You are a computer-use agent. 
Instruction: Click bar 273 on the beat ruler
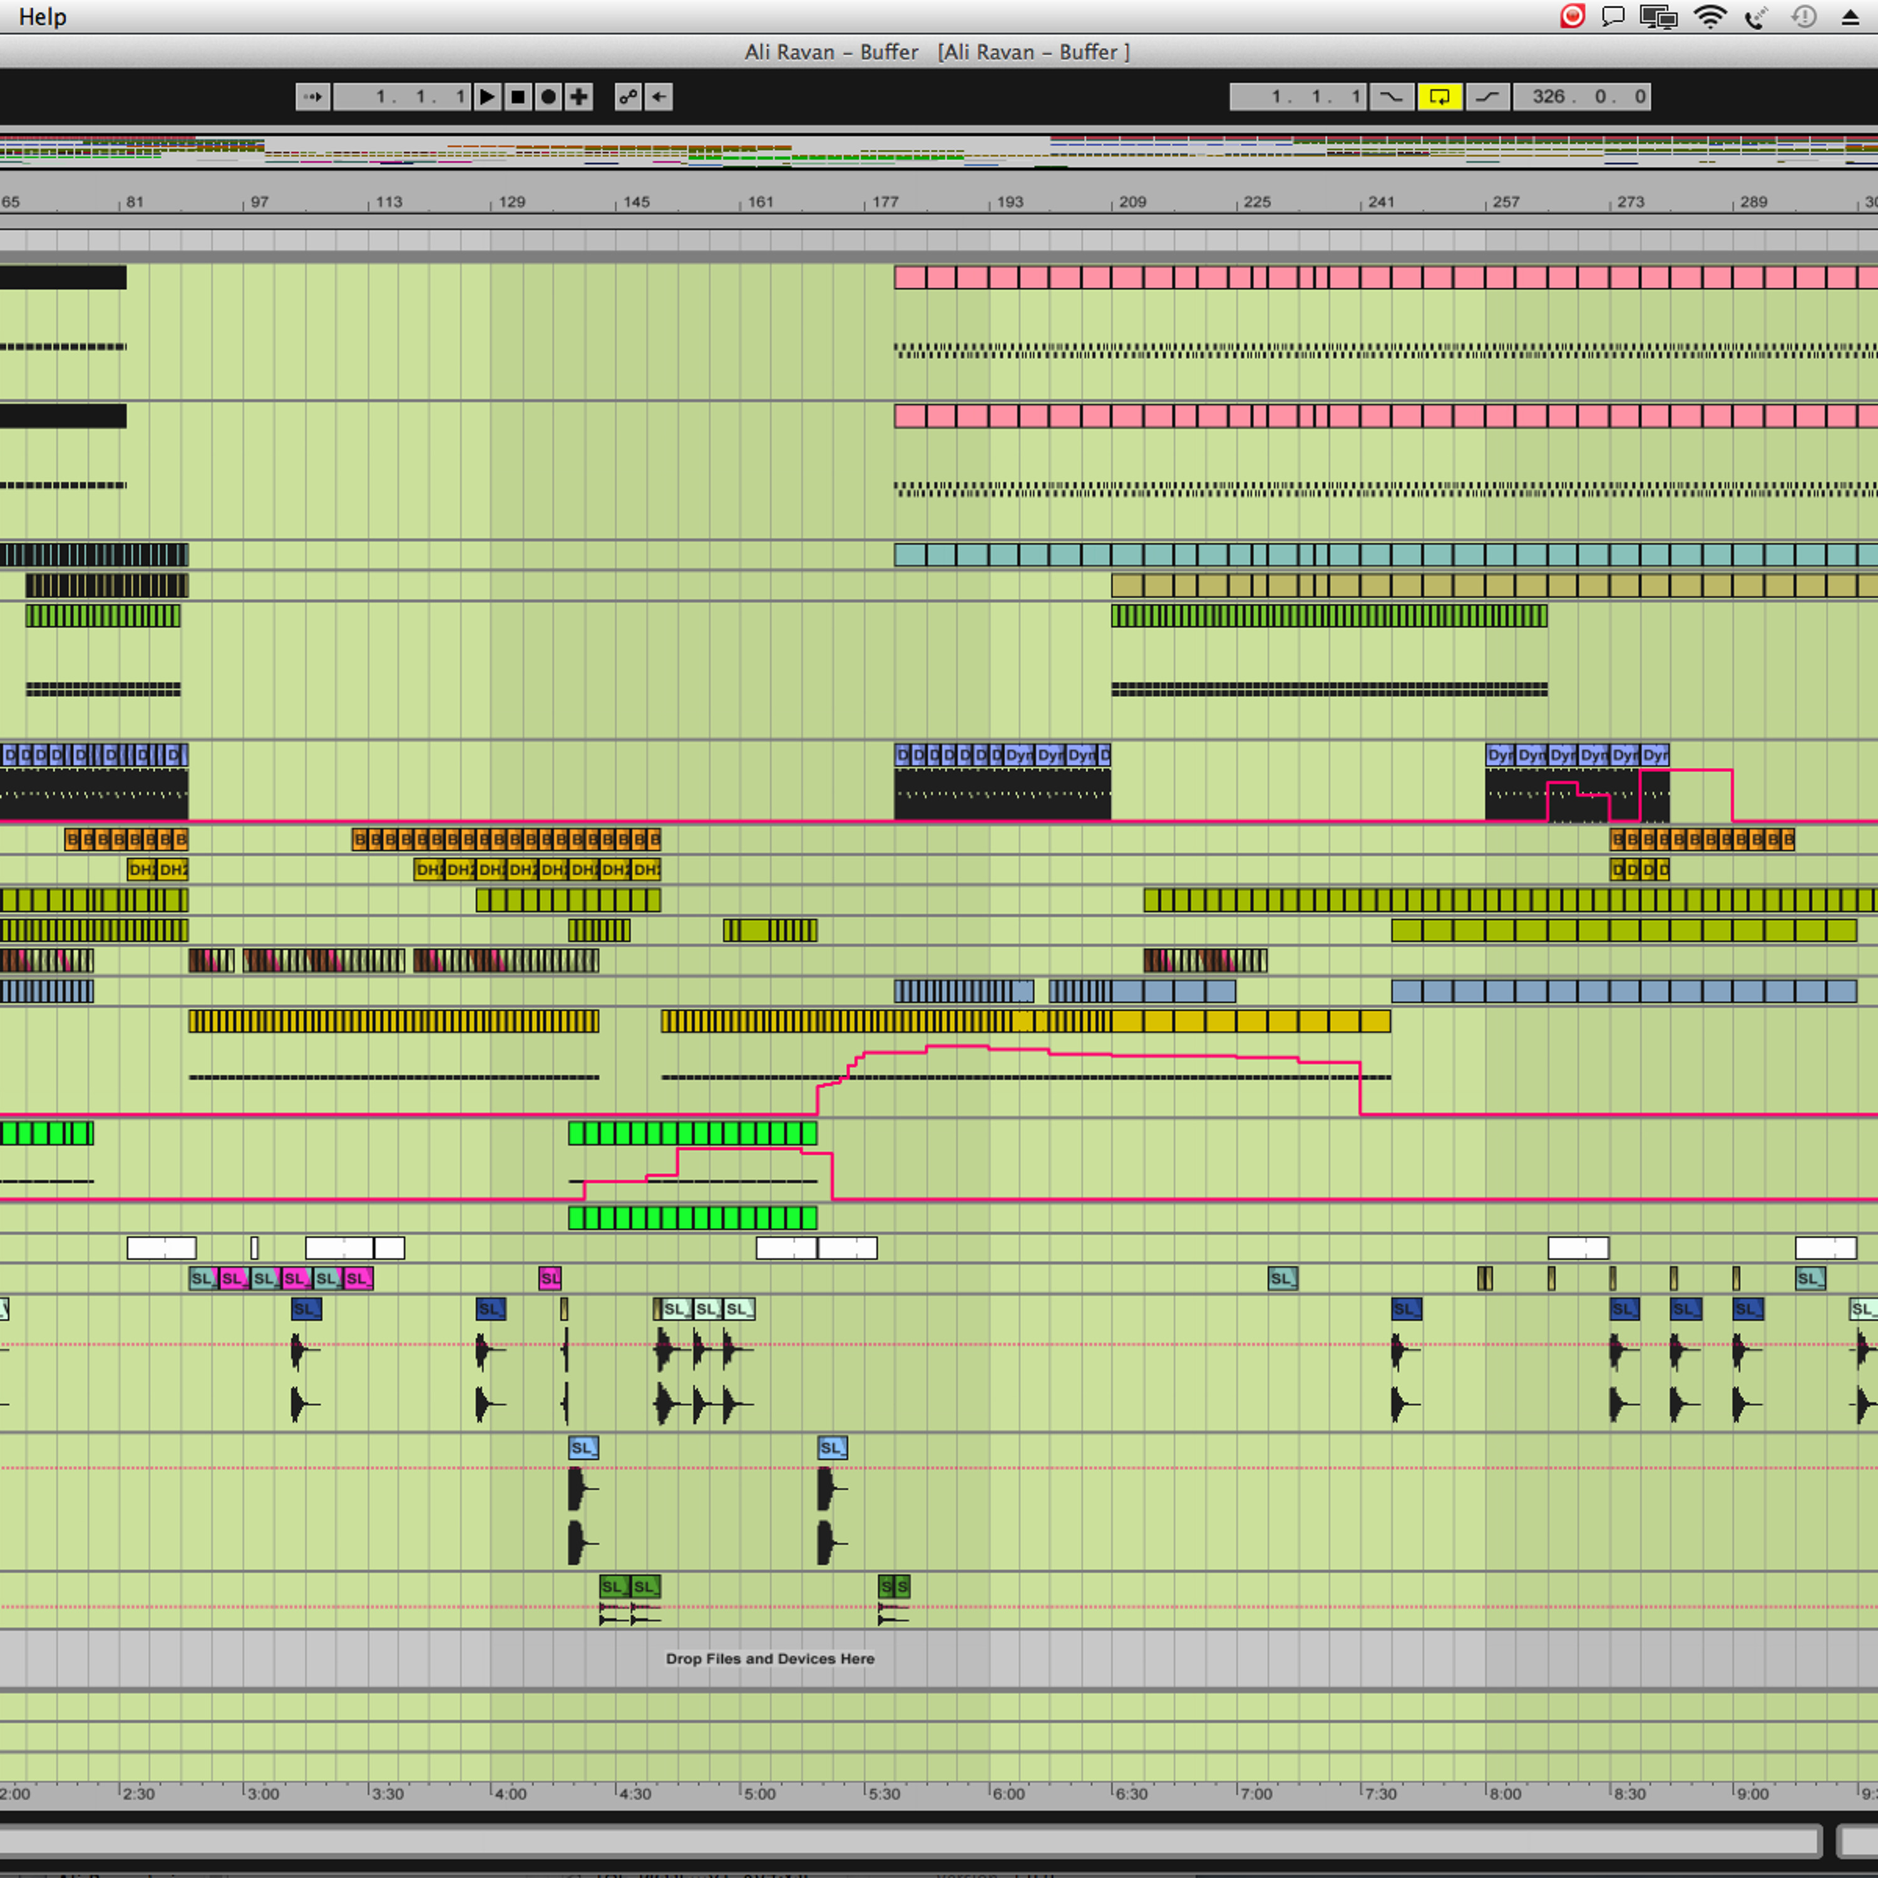point(1631,202)
